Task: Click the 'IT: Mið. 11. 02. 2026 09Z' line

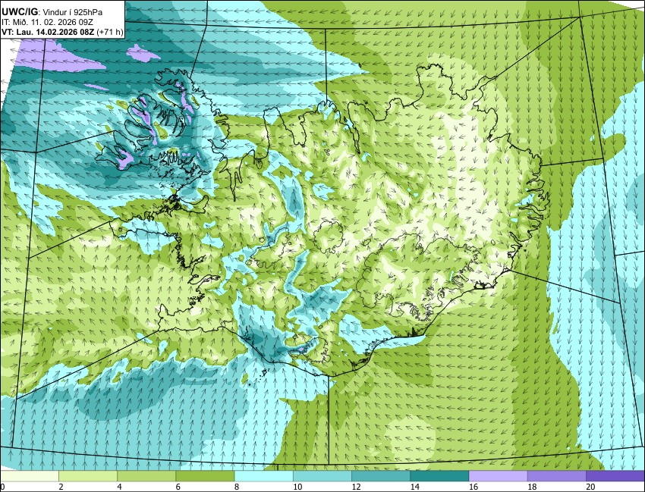Action: pos(47,23)
